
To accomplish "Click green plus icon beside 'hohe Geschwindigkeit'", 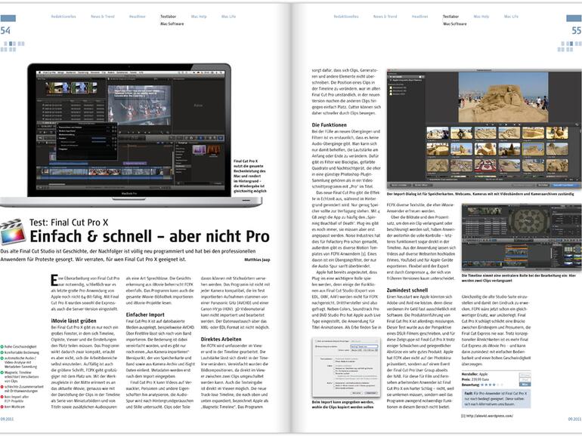I will pyautogui.click(x=2, y=347).
